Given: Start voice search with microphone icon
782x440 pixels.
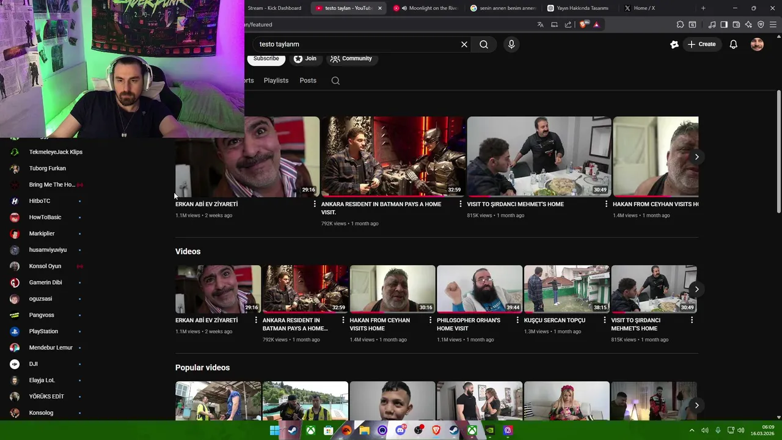Looking at the screenshot, I should [511, 44].
